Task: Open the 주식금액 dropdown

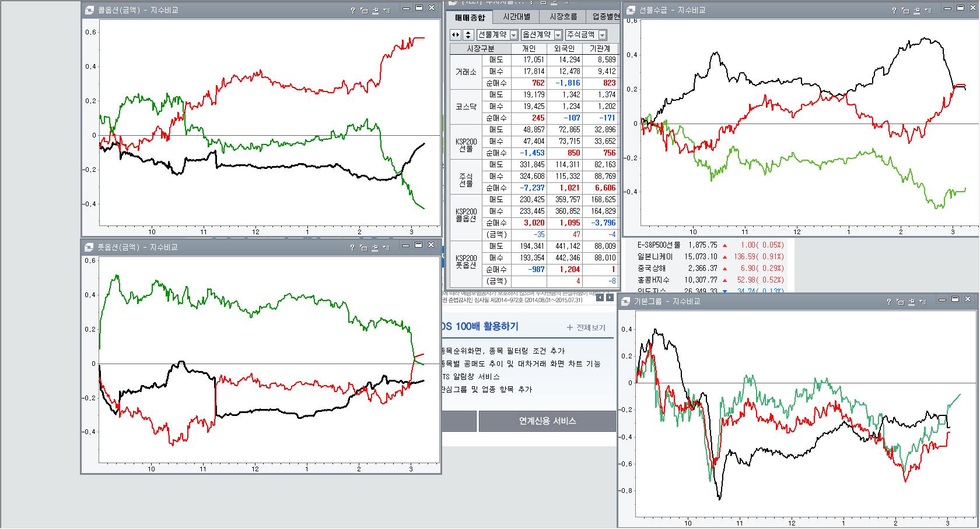Action: pos(586,35)
